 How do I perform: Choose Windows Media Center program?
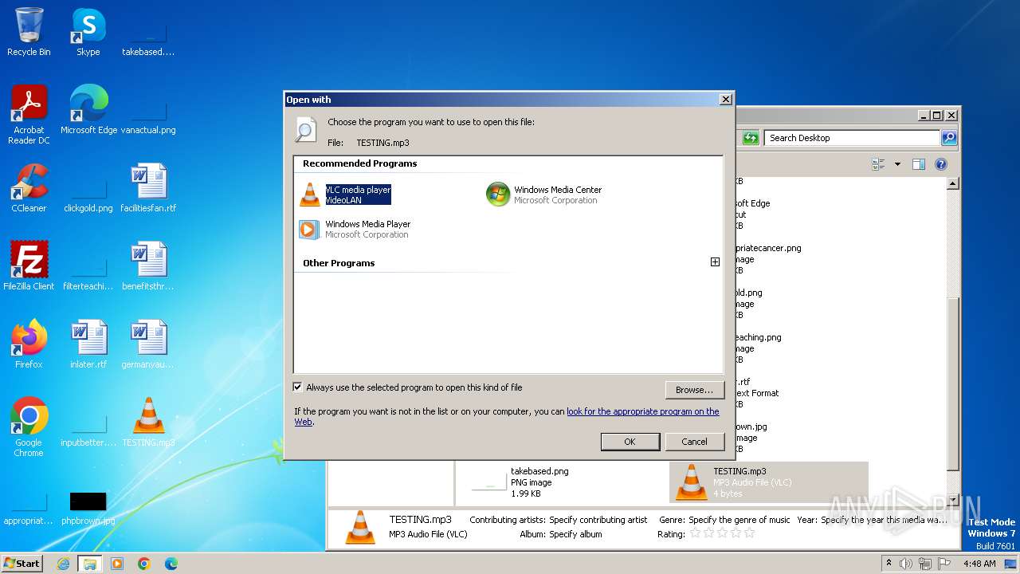pos(544,195)
